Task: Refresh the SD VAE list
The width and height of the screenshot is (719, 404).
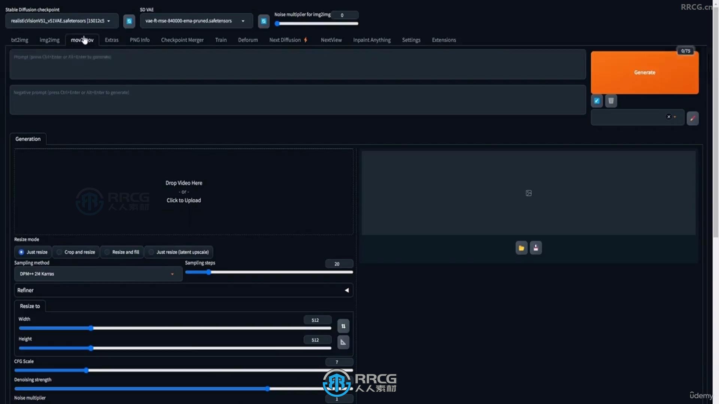Action: pyautogui.click(x=264, y=21)
